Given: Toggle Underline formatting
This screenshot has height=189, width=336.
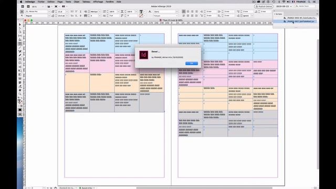Looking at the screenshot, I should coord(80,12).
